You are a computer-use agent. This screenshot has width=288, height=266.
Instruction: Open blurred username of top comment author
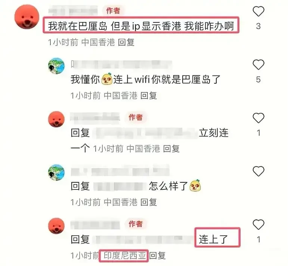tap(73, 11)
